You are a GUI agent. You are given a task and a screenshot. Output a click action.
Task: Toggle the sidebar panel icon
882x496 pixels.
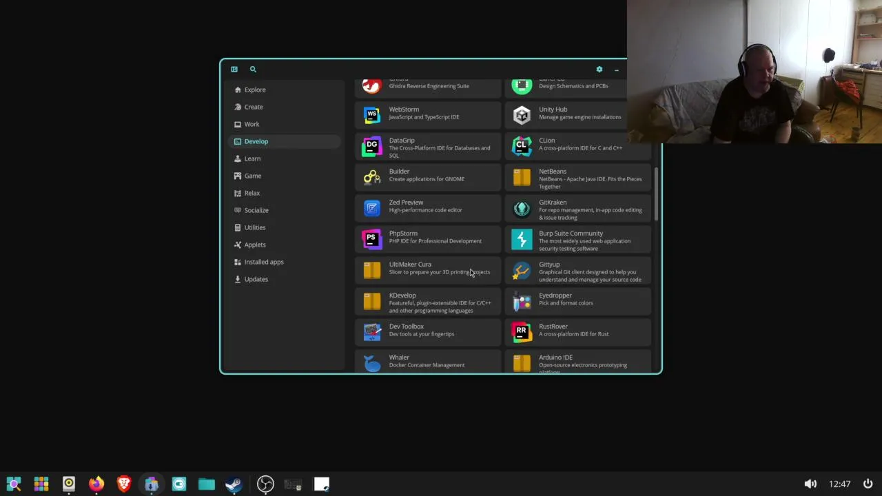(x=234, y=69)
